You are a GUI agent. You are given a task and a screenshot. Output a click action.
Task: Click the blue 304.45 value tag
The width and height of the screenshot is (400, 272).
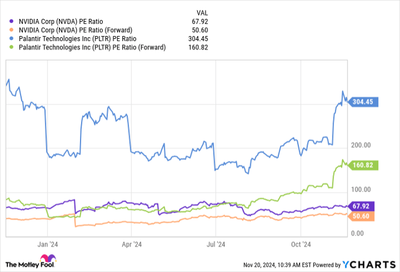(x=361, y=102)
